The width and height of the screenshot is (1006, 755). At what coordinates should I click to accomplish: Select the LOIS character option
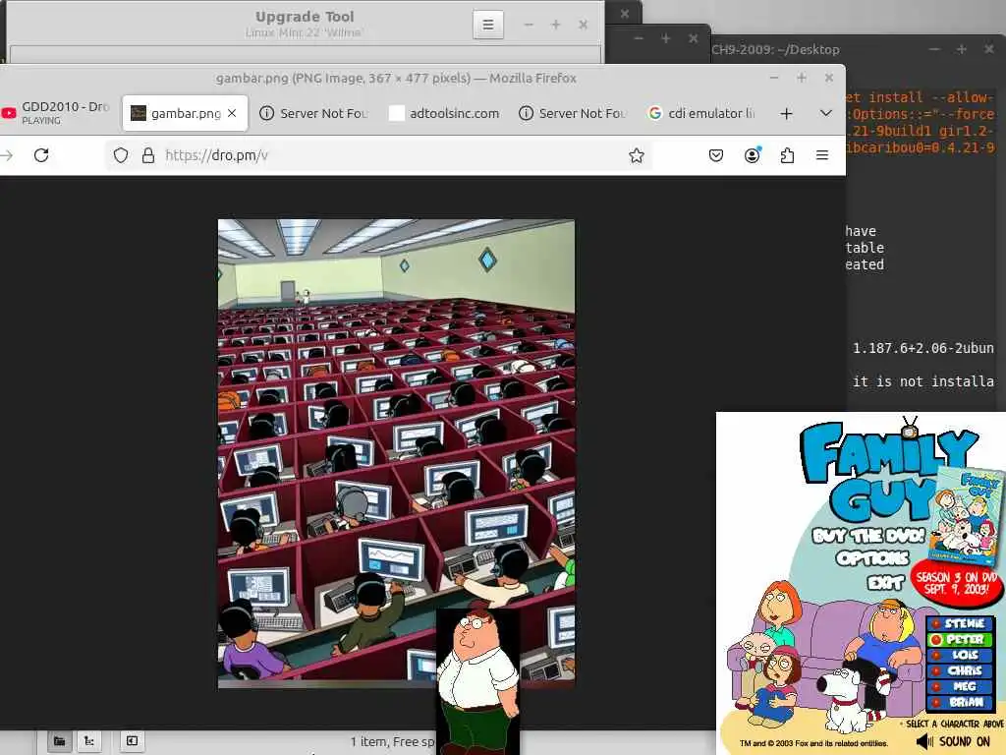pos(961,656)
